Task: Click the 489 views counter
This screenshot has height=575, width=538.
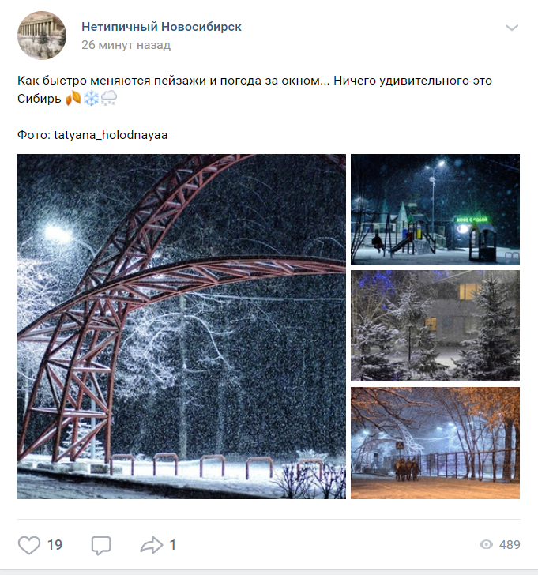Action: (510, 544)
